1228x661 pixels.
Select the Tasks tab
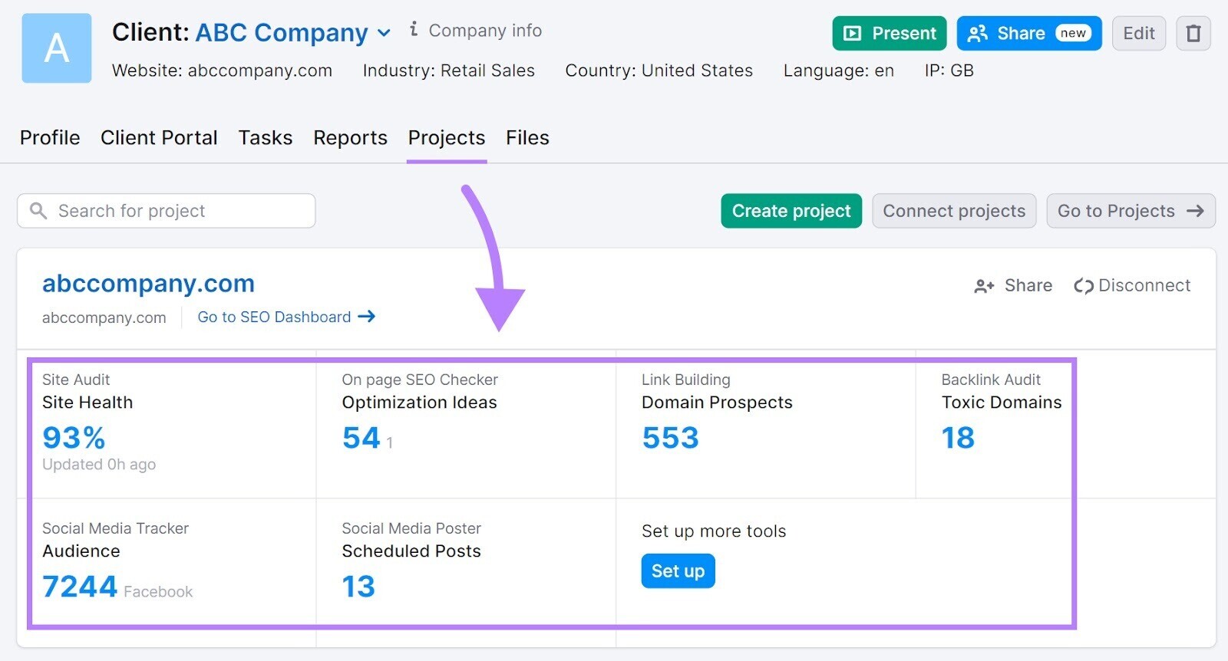point(265,138)
